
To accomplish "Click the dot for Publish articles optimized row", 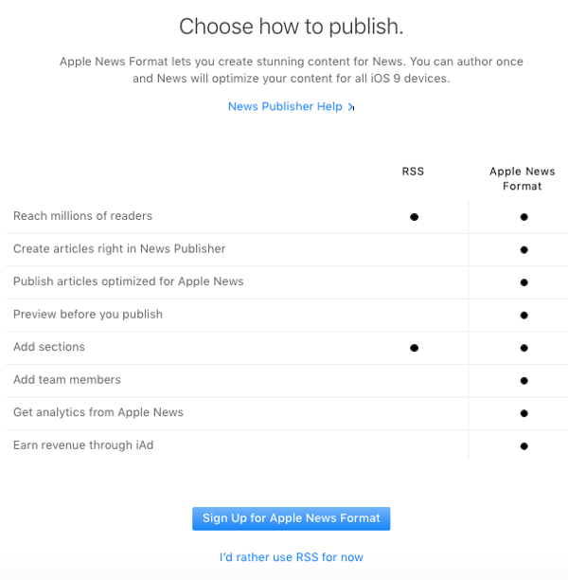I will 524,282.
